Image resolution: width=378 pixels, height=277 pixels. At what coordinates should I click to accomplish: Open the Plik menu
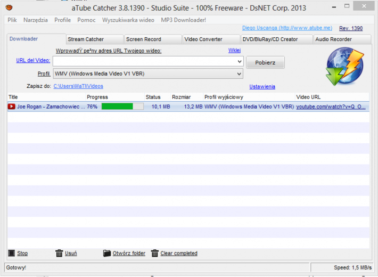coord(12,20)
